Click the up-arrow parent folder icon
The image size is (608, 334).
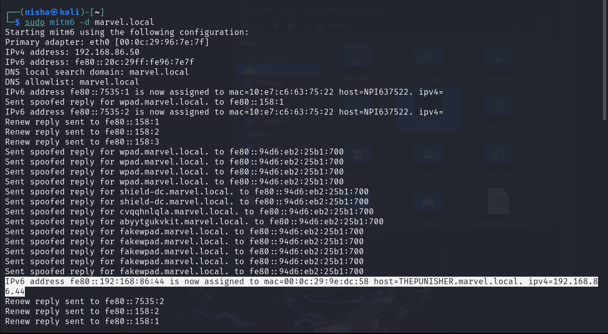275,26
